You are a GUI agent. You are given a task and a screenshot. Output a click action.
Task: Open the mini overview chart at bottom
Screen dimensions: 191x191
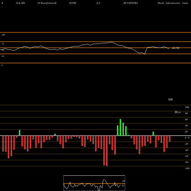[94, 183]
